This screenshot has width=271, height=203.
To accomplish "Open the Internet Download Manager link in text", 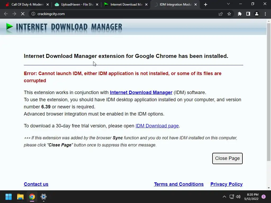I will (141, 93).
